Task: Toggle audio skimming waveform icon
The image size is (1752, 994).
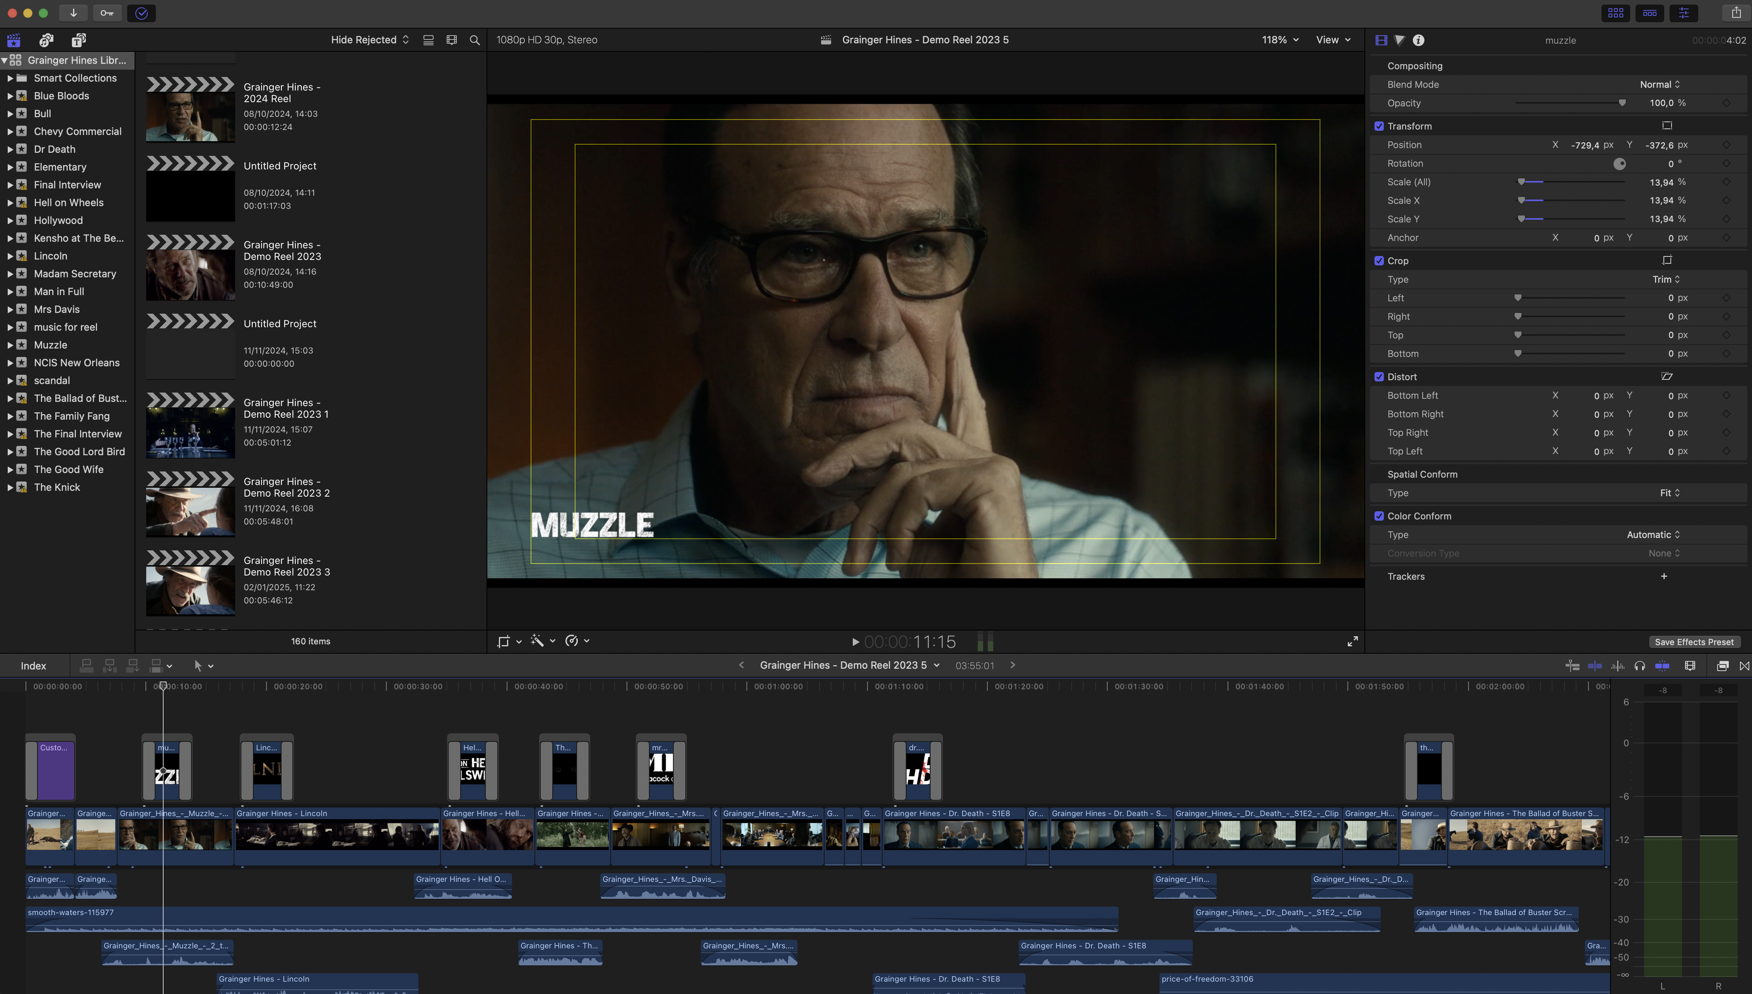Action: click(x=1617, y=666)
